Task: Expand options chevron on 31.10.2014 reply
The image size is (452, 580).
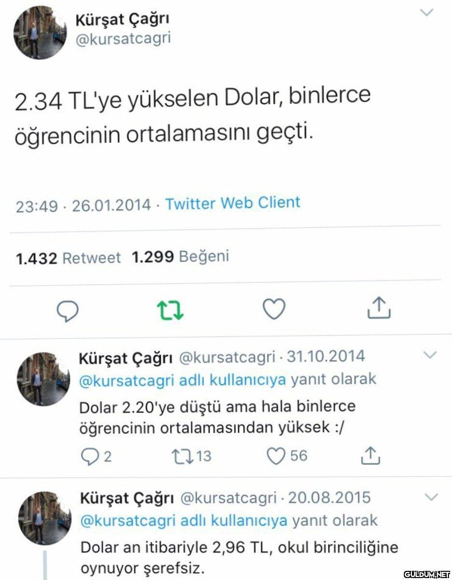Action: tap(430, 355)
